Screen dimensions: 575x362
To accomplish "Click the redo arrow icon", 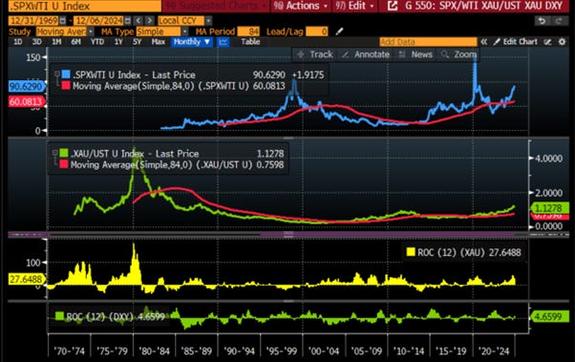I will coord(559,21).
